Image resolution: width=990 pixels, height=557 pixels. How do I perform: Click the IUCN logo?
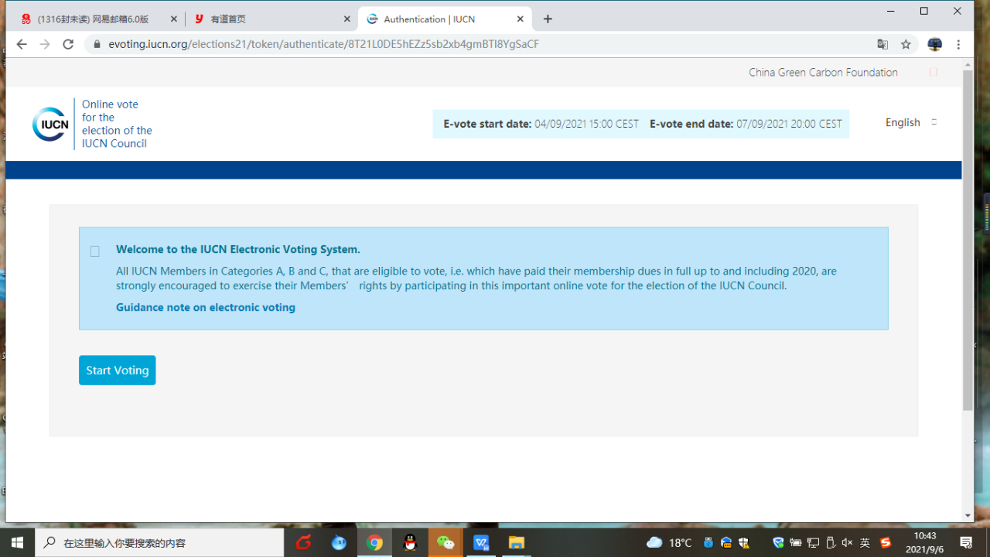(50, 124)
